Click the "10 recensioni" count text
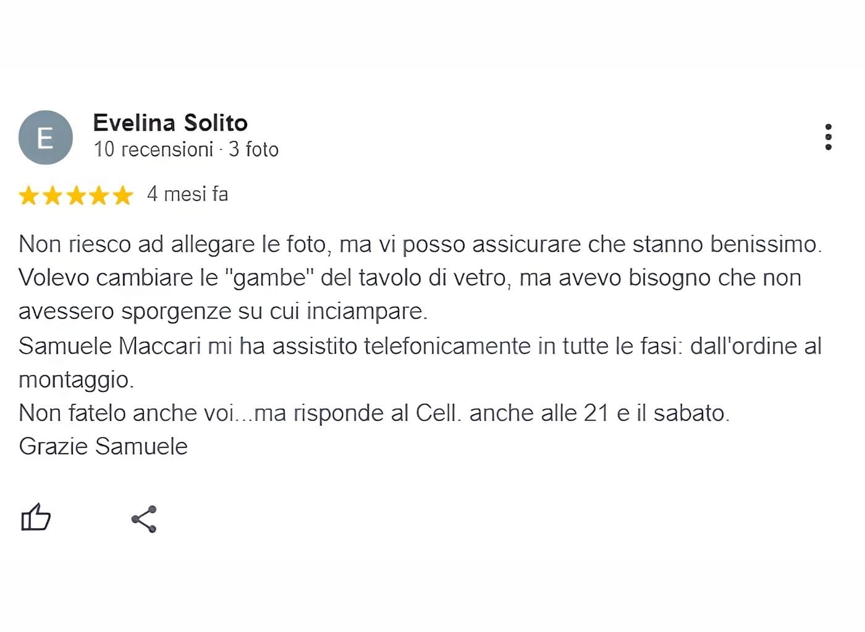865x632 pixels. point(153,149)
